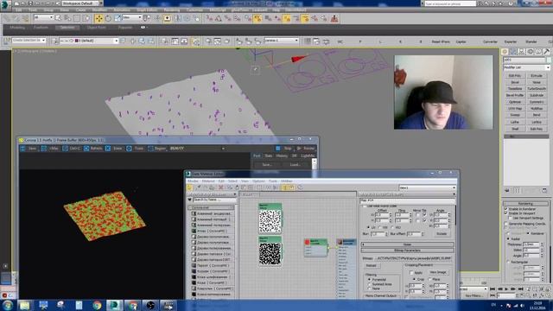
Task: Toggle Generate Mapping Coords checkbox
Action: click(x=506, y=224)
